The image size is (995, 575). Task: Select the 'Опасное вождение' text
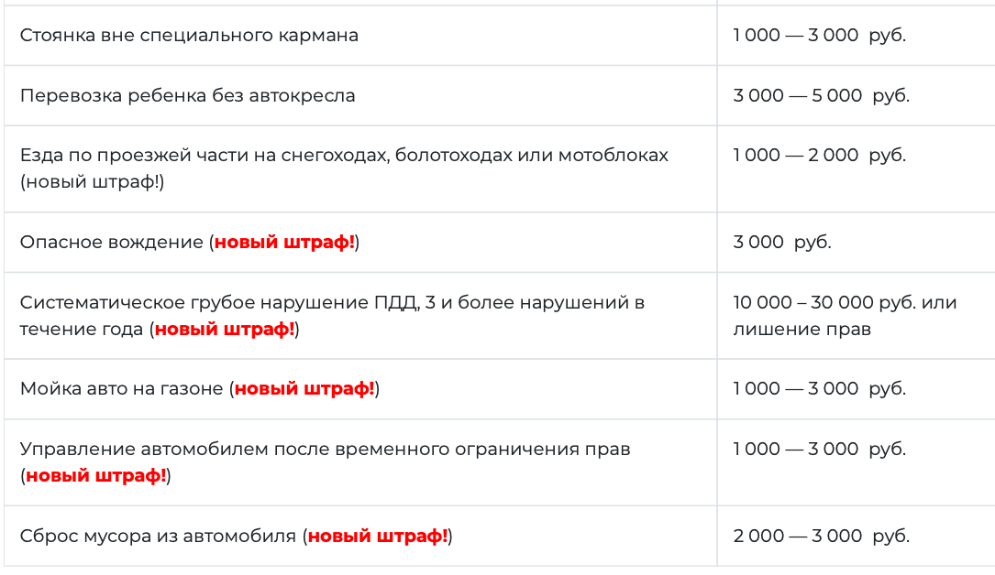point(112,242)
